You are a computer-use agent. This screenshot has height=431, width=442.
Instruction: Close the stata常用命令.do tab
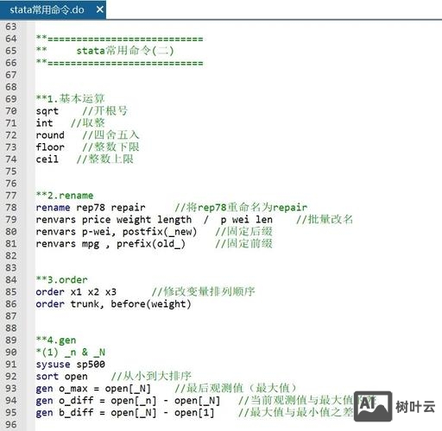coord(100,9)
